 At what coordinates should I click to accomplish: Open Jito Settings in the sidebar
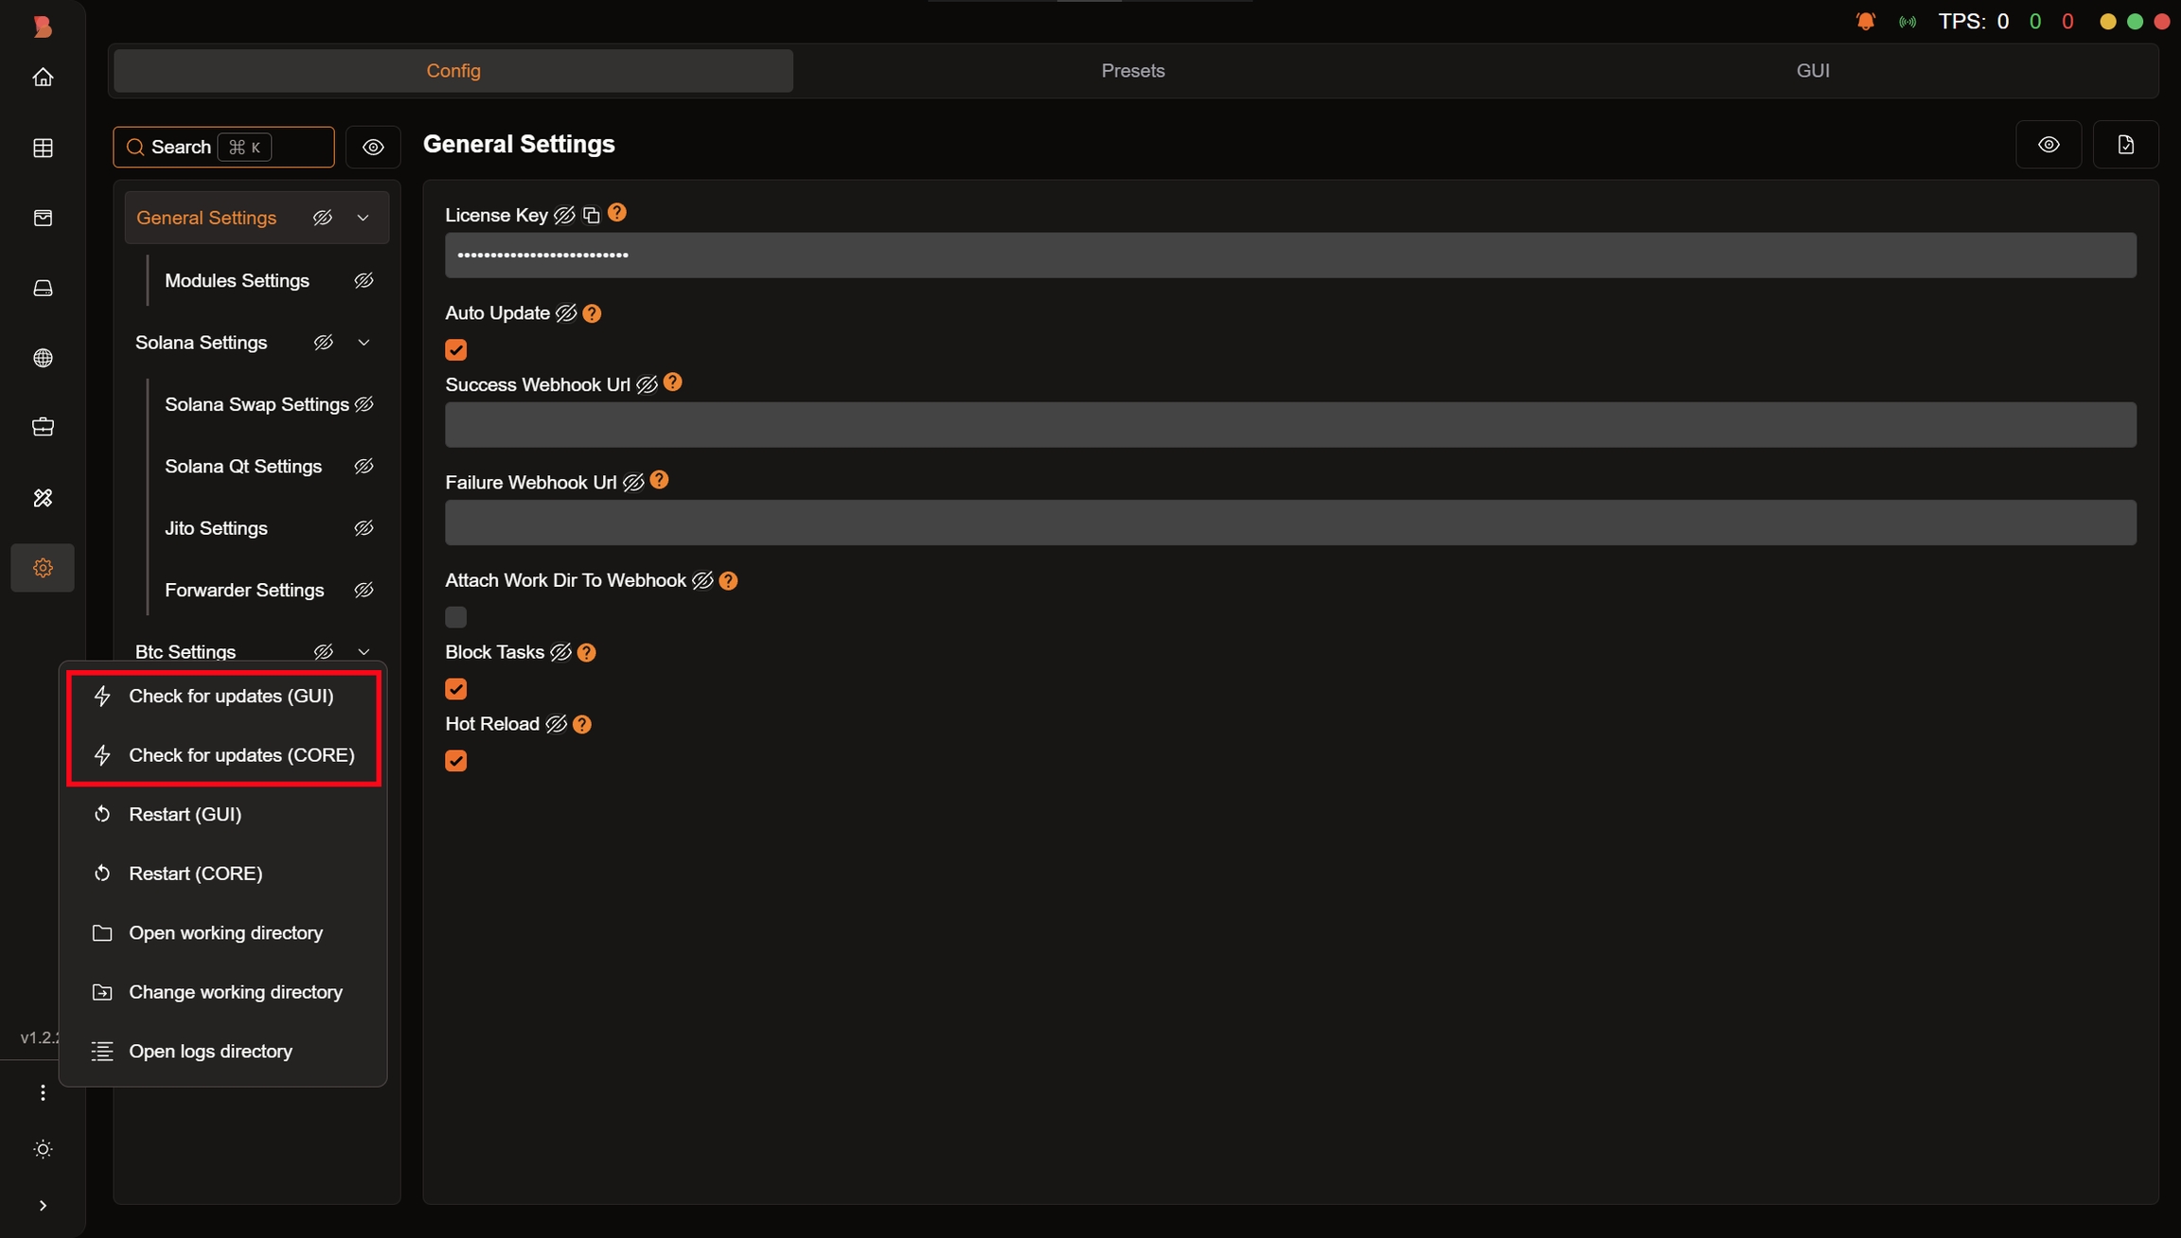click(216, 528)
